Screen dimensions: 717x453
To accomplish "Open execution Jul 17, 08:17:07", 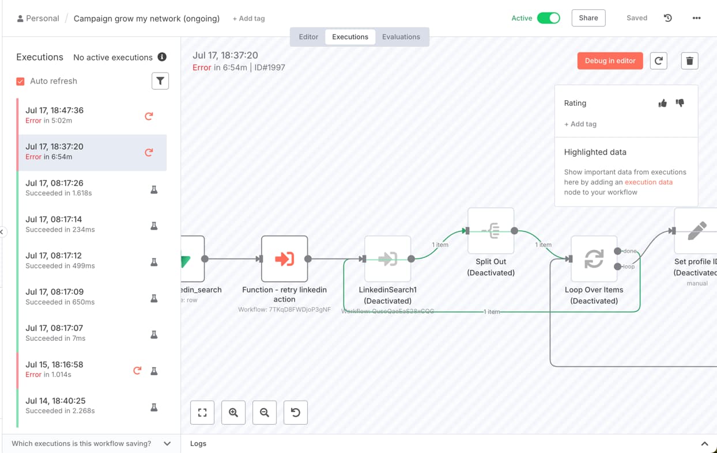I will (x=92, y=334).
